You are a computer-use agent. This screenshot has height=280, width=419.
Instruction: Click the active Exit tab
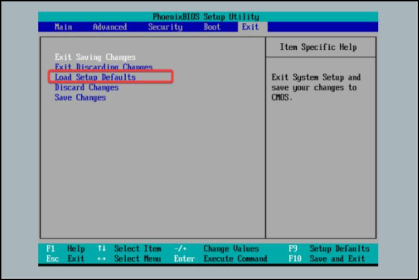coord(250,27)
